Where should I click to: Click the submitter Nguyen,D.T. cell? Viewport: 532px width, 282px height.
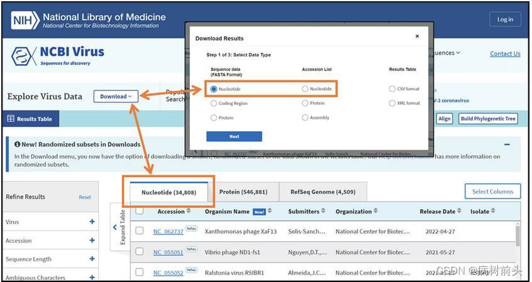tap(307, 252)
